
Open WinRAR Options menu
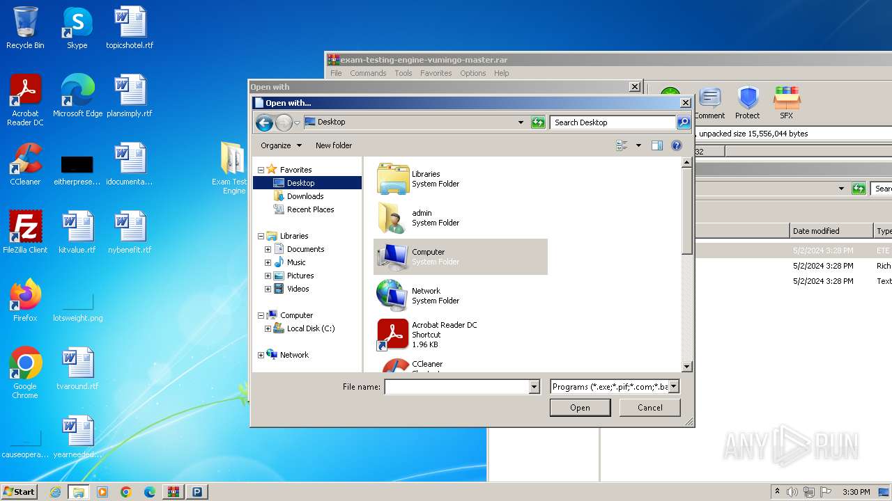(x=473, y=73)
